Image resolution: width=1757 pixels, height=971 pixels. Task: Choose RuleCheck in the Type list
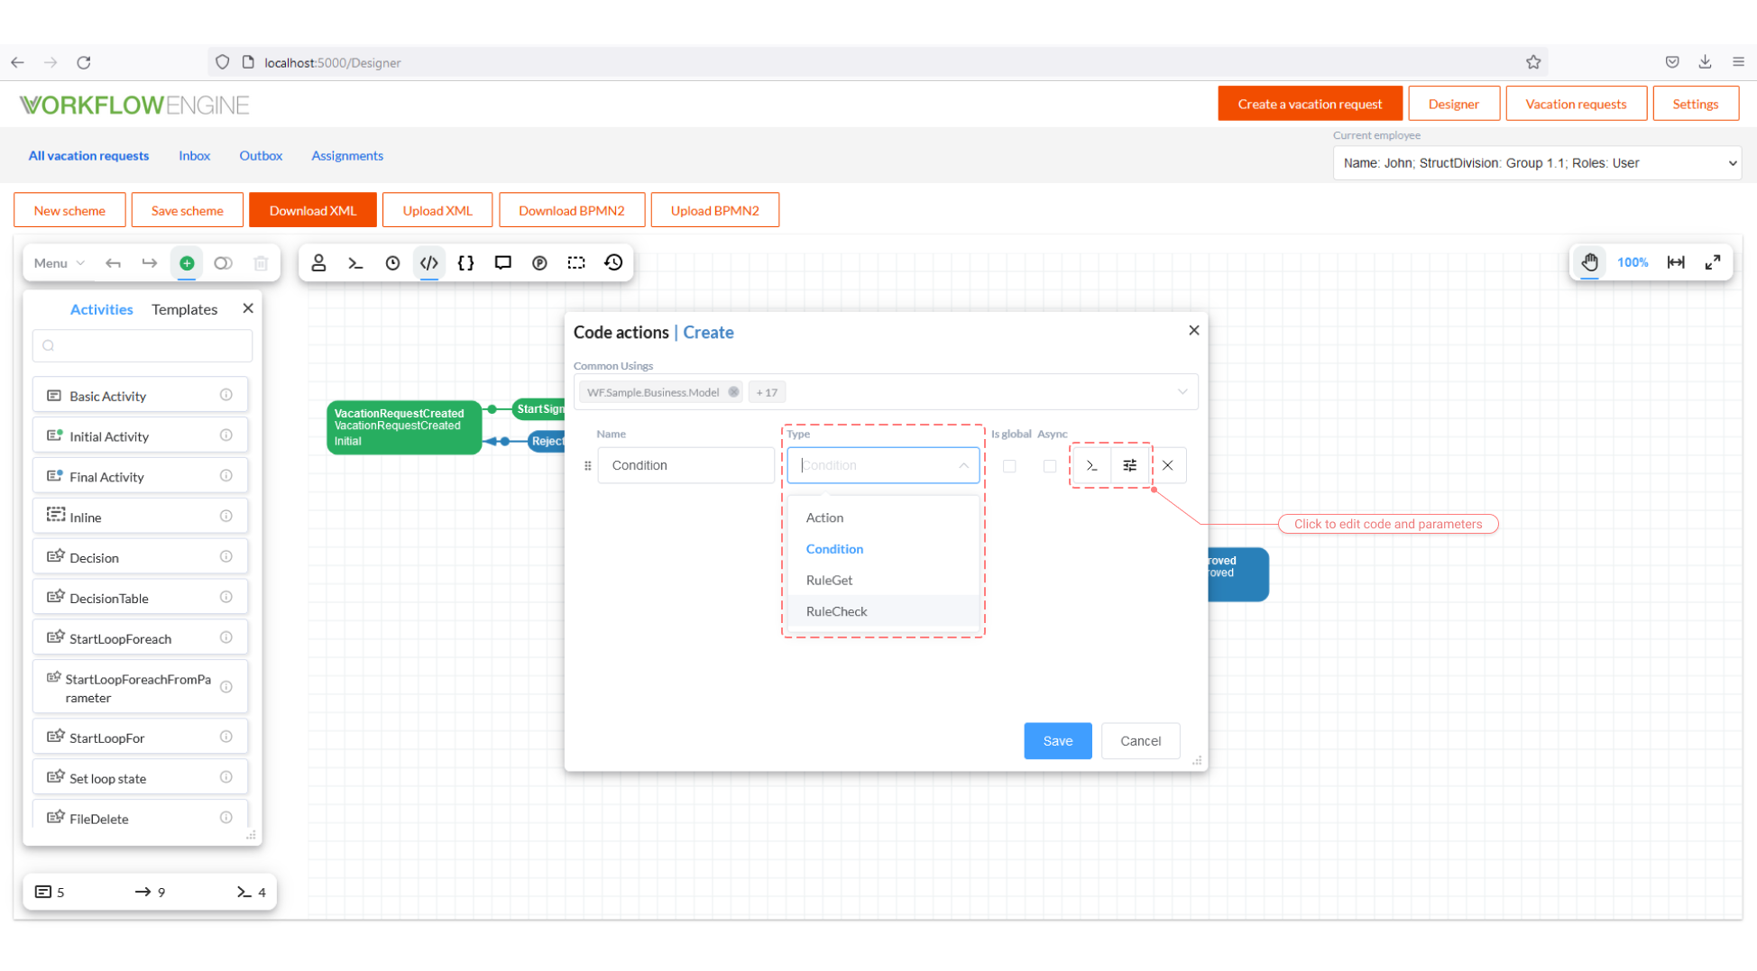tap(883, 611)
